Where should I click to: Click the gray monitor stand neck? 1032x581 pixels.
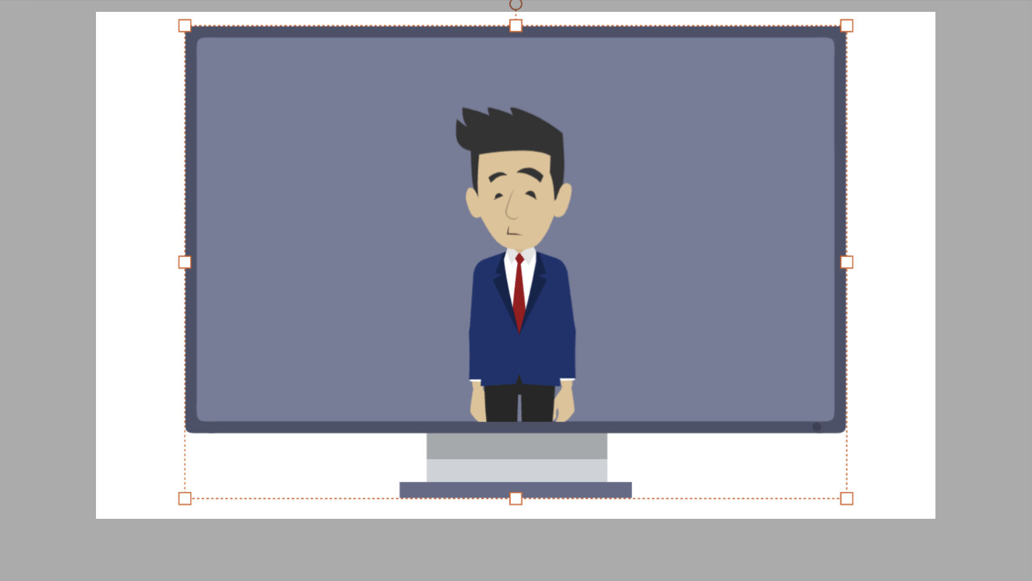point(517,457)
